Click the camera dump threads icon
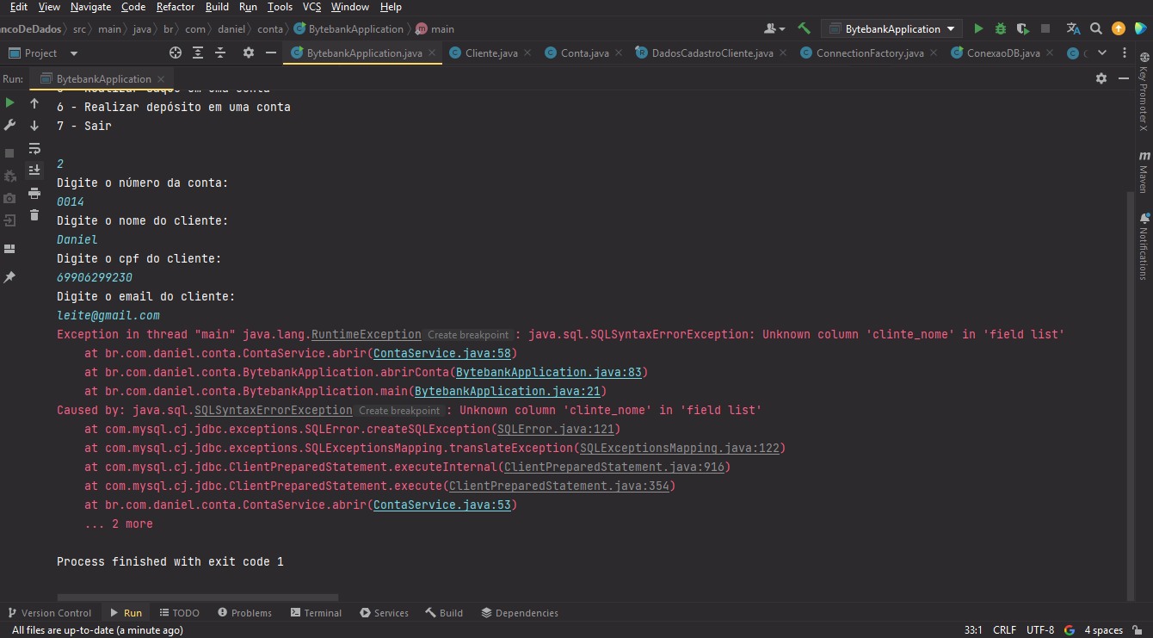 click(9, 198)
